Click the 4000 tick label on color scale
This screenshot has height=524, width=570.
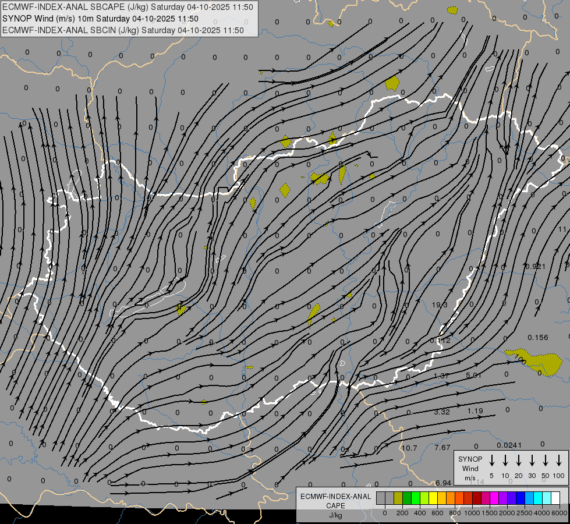(541, 513)
